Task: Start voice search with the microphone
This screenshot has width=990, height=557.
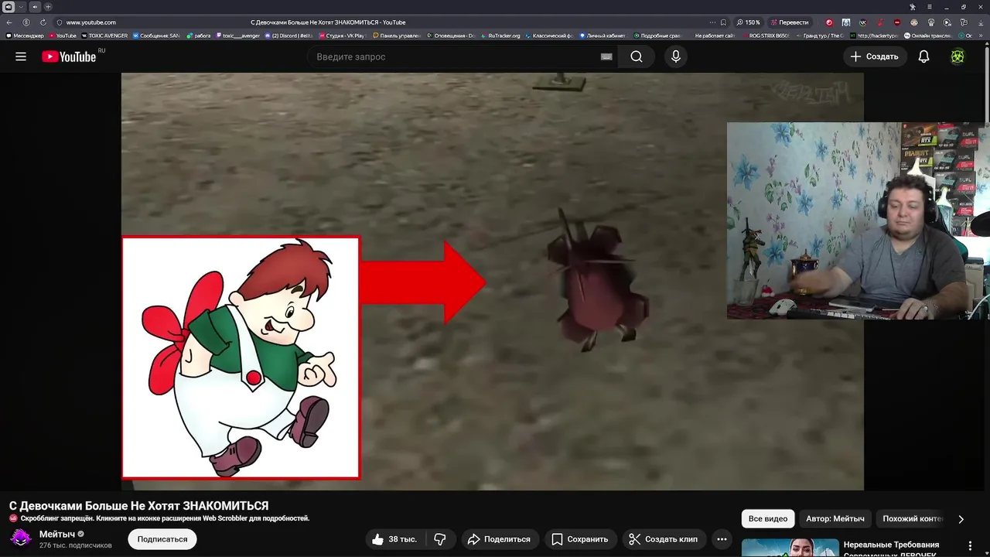Action: 676,56
